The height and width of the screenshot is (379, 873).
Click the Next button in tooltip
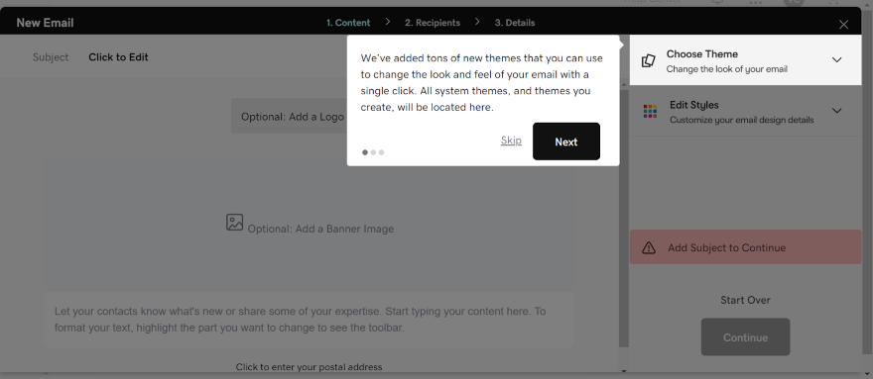point(566,142)
